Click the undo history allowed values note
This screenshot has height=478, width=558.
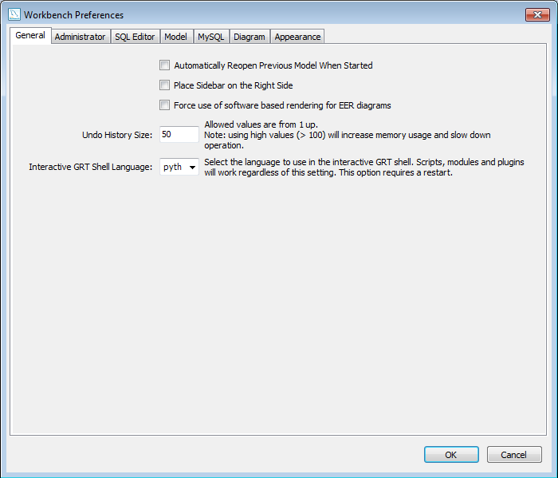348,135
